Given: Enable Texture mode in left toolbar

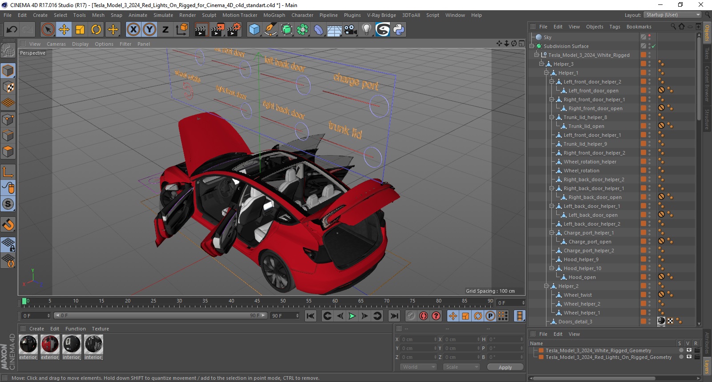Looking at the screenshot, I should point(8,87).
